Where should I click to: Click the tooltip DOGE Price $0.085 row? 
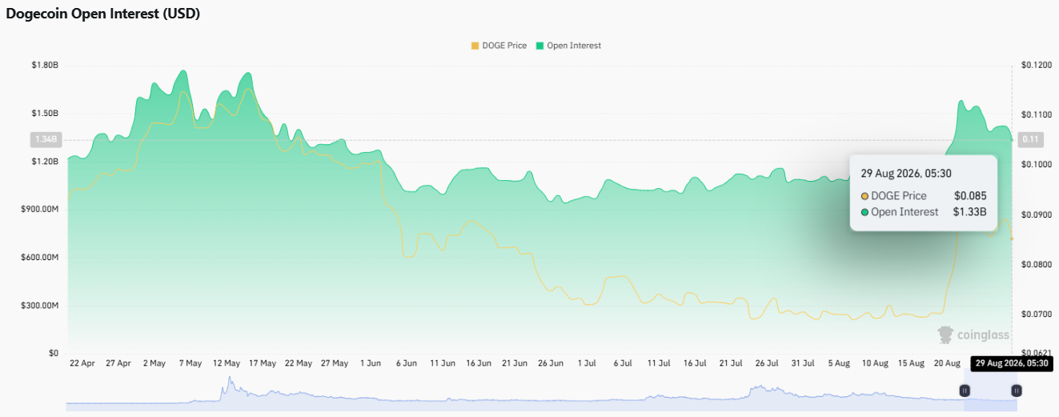click(924, 196)
